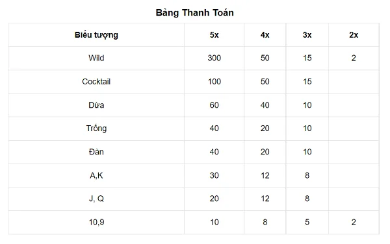
Task: Click the Wild 2x payout value
Action: 354,58
